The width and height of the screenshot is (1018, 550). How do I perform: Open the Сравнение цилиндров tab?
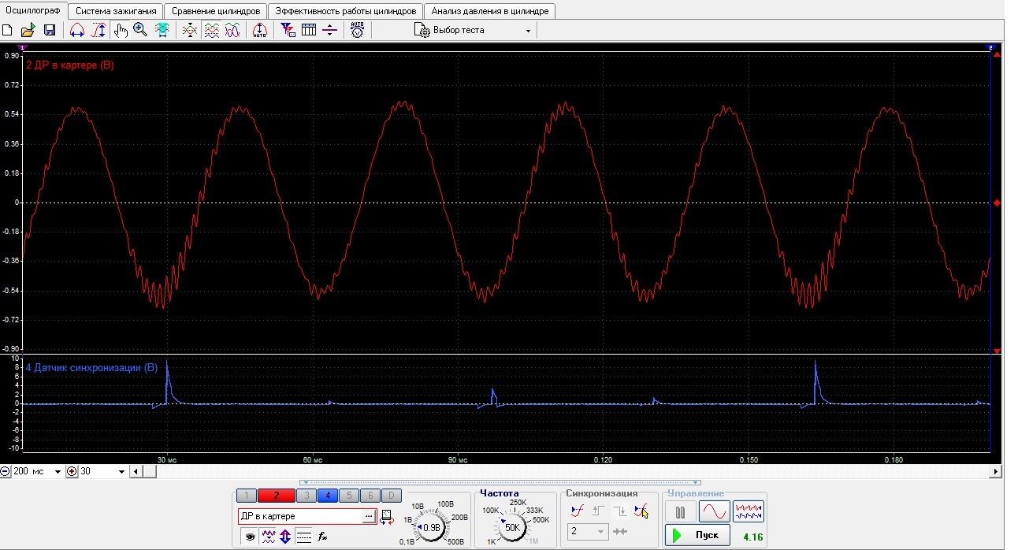(x=216, y=11)
